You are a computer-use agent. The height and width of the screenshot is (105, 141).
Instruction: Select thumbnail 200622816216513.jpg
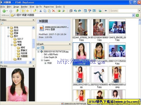point(81,75)
